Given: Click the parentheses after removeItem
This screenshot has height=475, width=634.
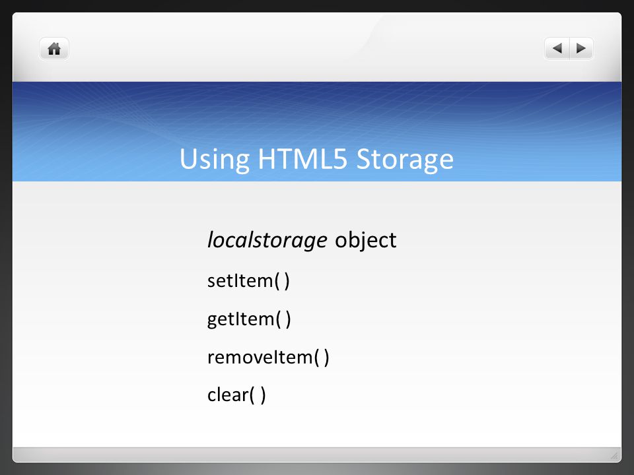Looking at the screenshot, I should (322, 358).
